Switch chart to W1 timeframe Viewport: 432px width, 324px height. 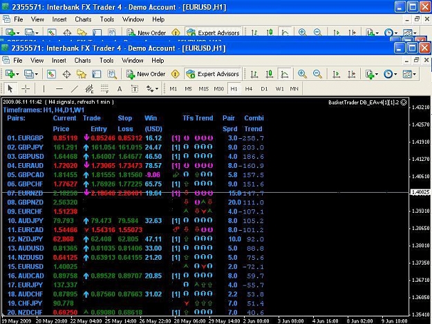[279, 89]
